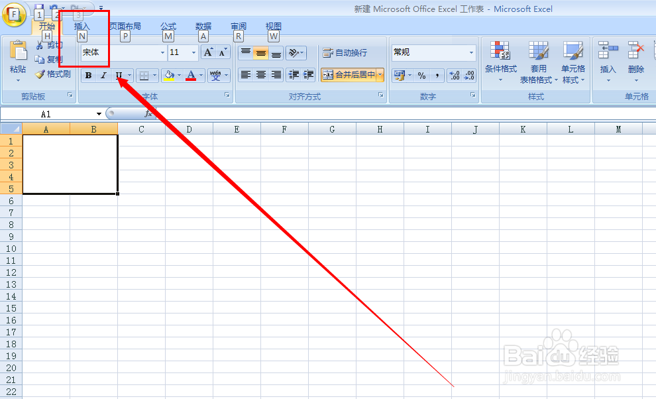Open 套用表格格式 table format gallery
The height and width of the screenshot is (399, 656).
pyautogui.click(x=539, y=62)
